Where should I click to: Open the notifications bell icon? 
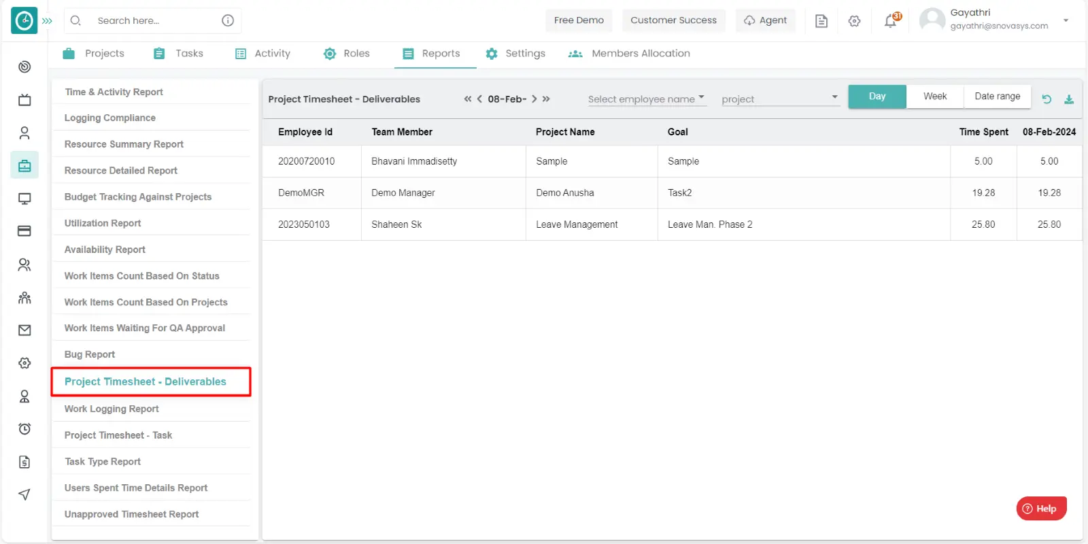tap(891, 21)
